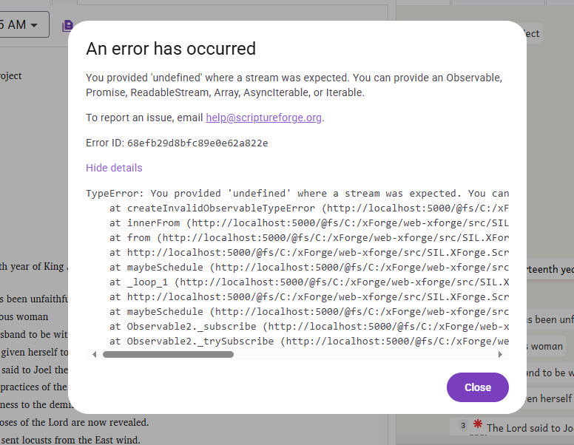The image size is (574, 445).
Task: Click the Observable2._trySubscribe stack line
Action: coord(311,342)
